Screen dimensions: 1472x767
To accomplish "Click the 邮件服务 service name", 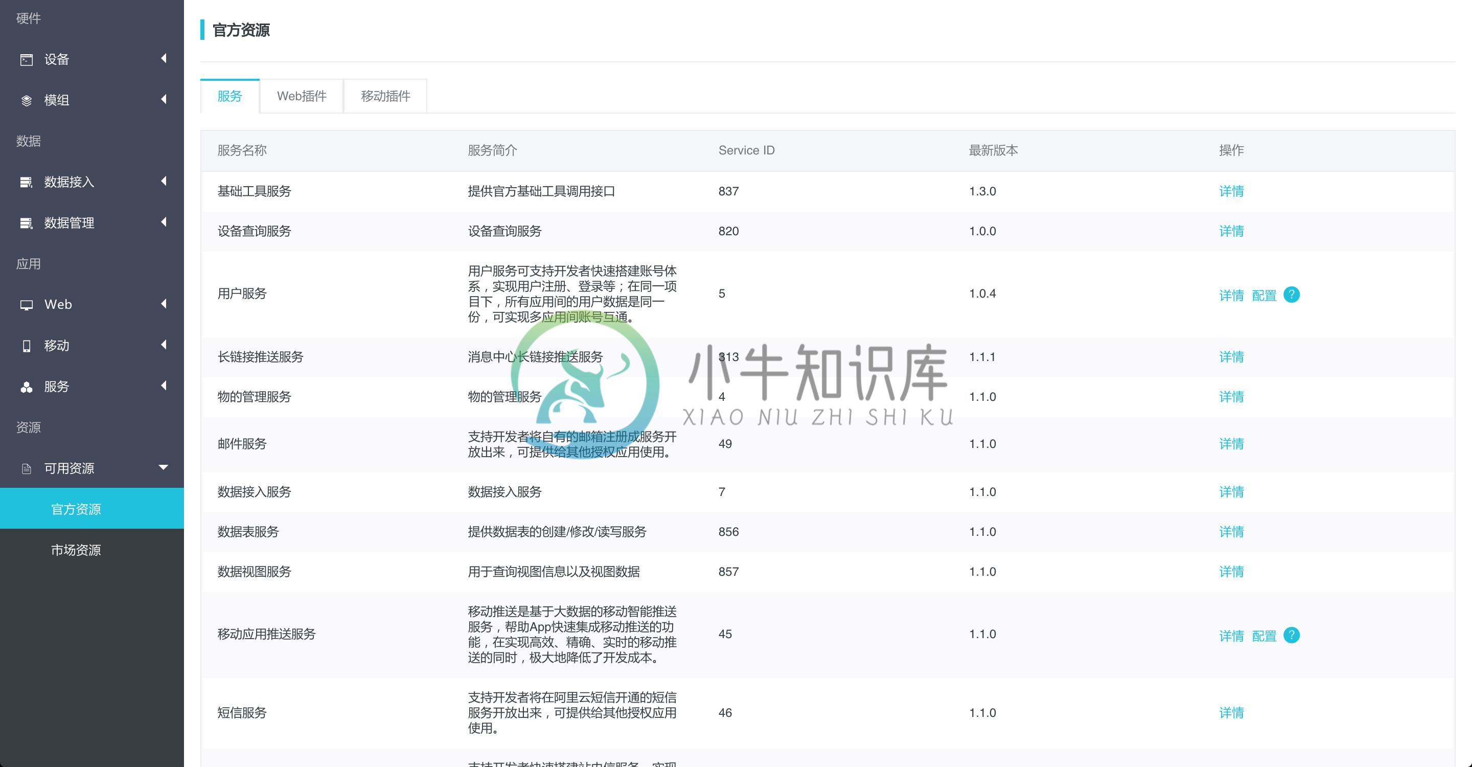I will pyautogui.click(x=242, y=444).
